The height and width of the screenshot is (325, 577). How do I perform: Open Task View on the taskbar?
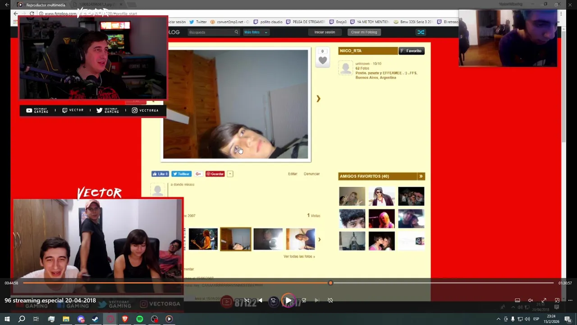coord(36,319)
